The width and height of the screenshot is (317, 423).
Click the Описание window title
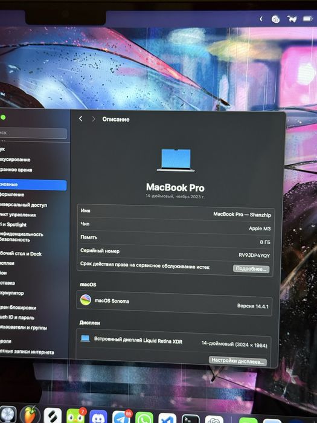116,119
